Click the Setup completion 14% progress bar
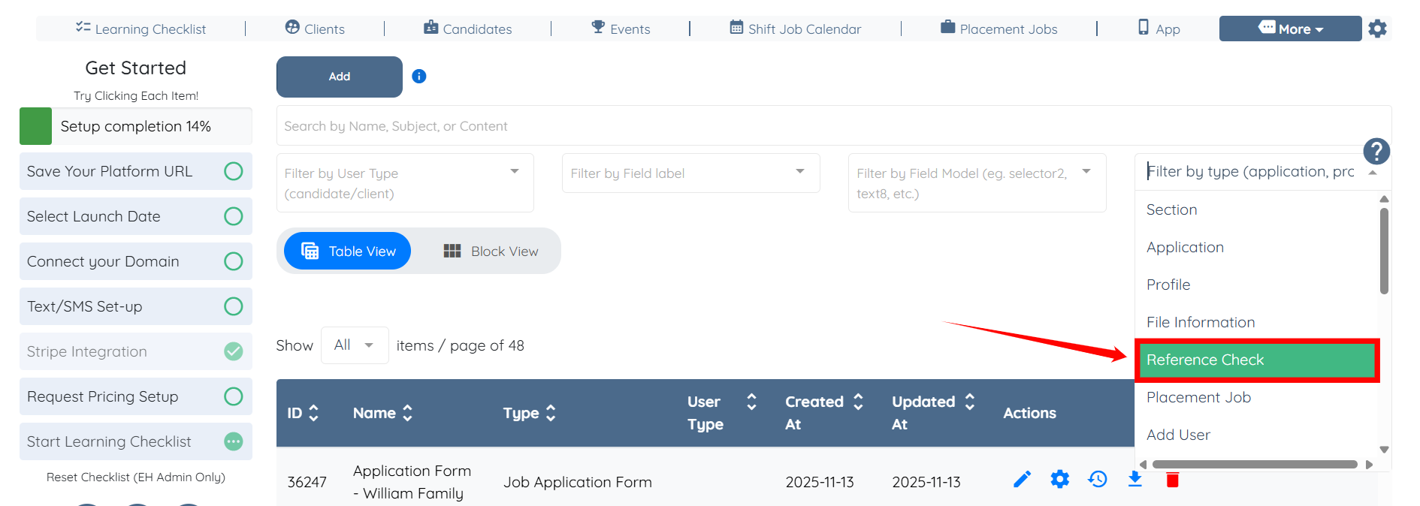1420x506 pixels. (x=136, y=126)
